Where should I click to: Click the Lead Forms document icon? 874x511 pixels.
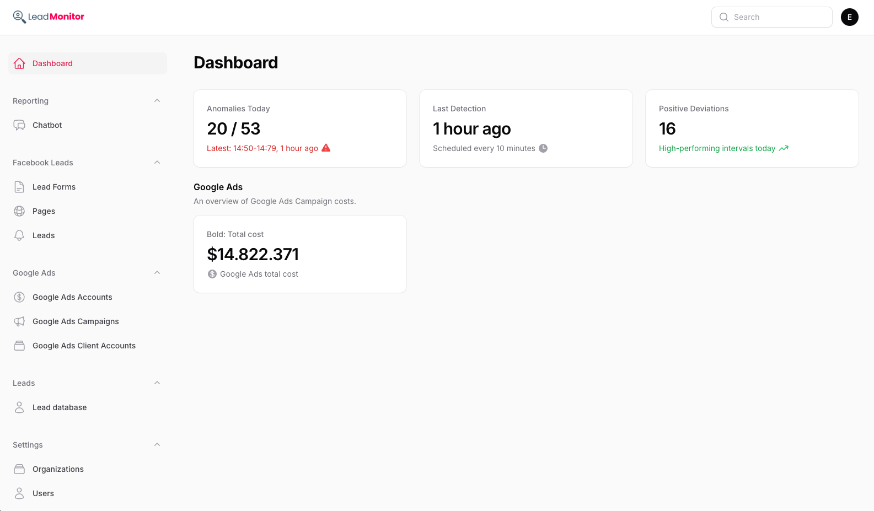point(19,187)
